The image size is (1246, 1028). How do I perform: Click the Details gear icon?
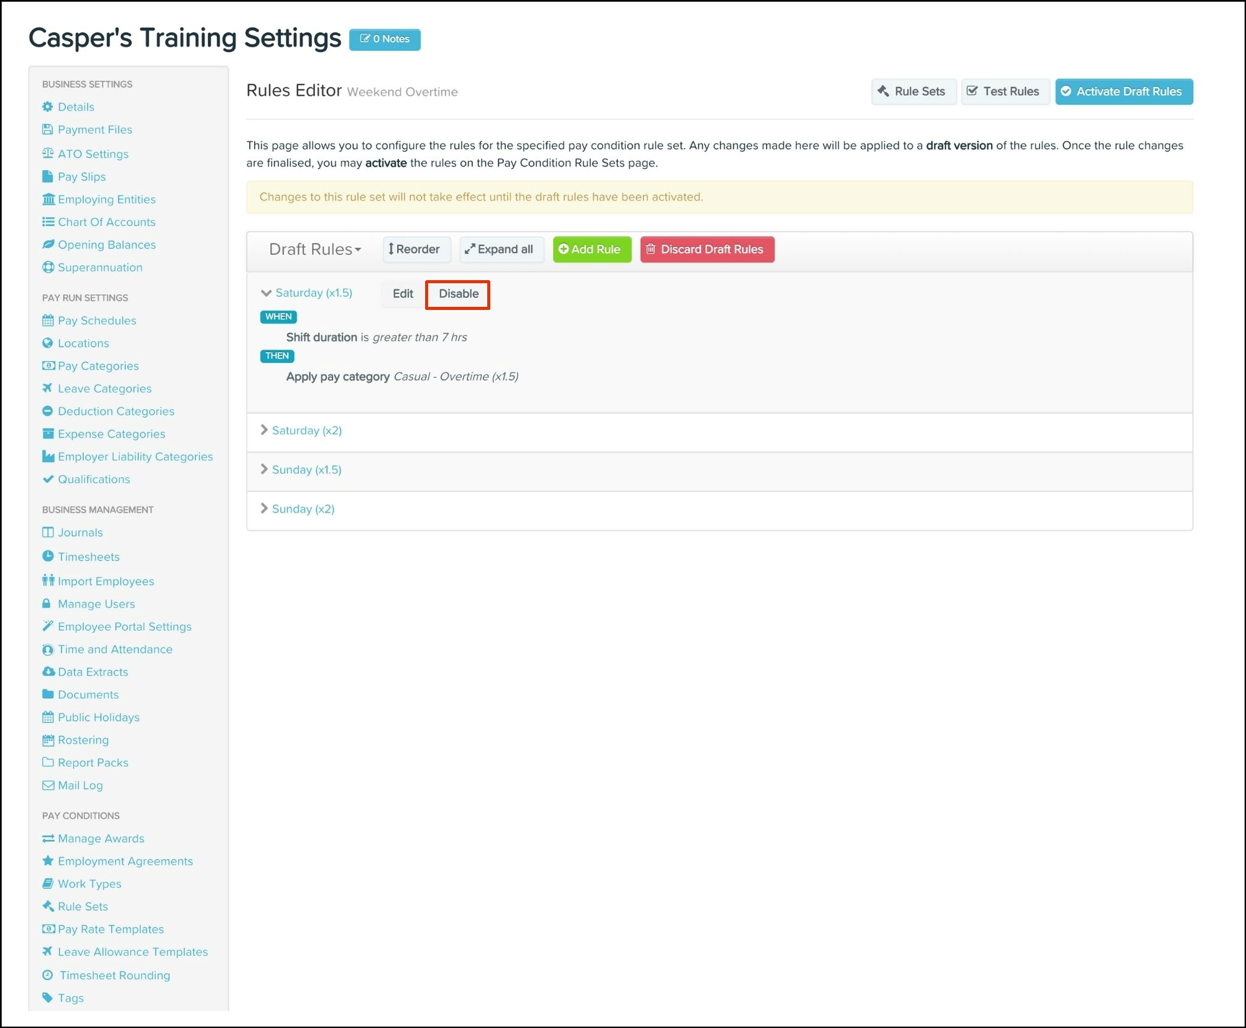point(48,107)
